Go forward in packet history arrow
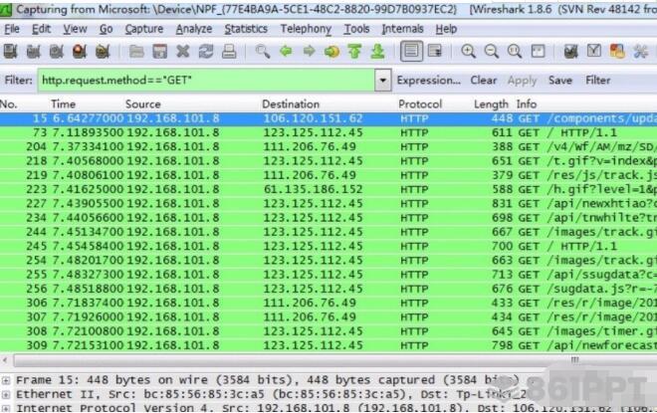The width and height of the screenshot is (657, 413). click(310, 52)
